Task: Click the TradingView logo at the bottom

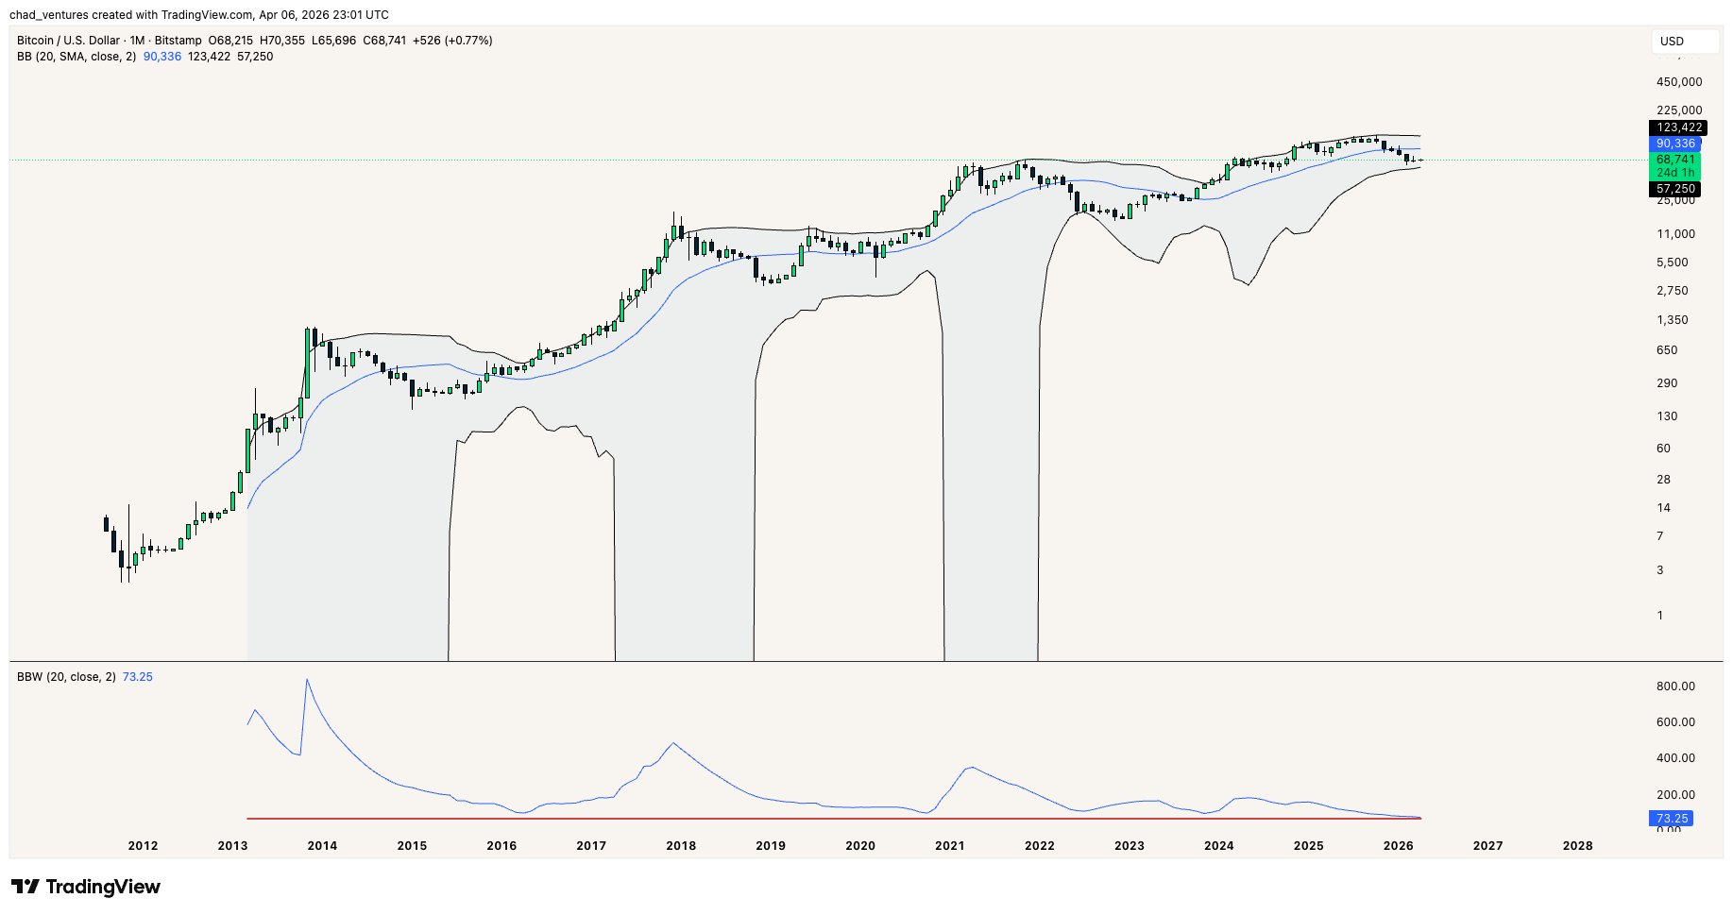Action: (x=86, y=887)
